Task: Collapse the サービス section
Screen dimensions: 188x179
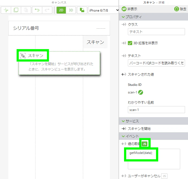Action: (123, 121)
